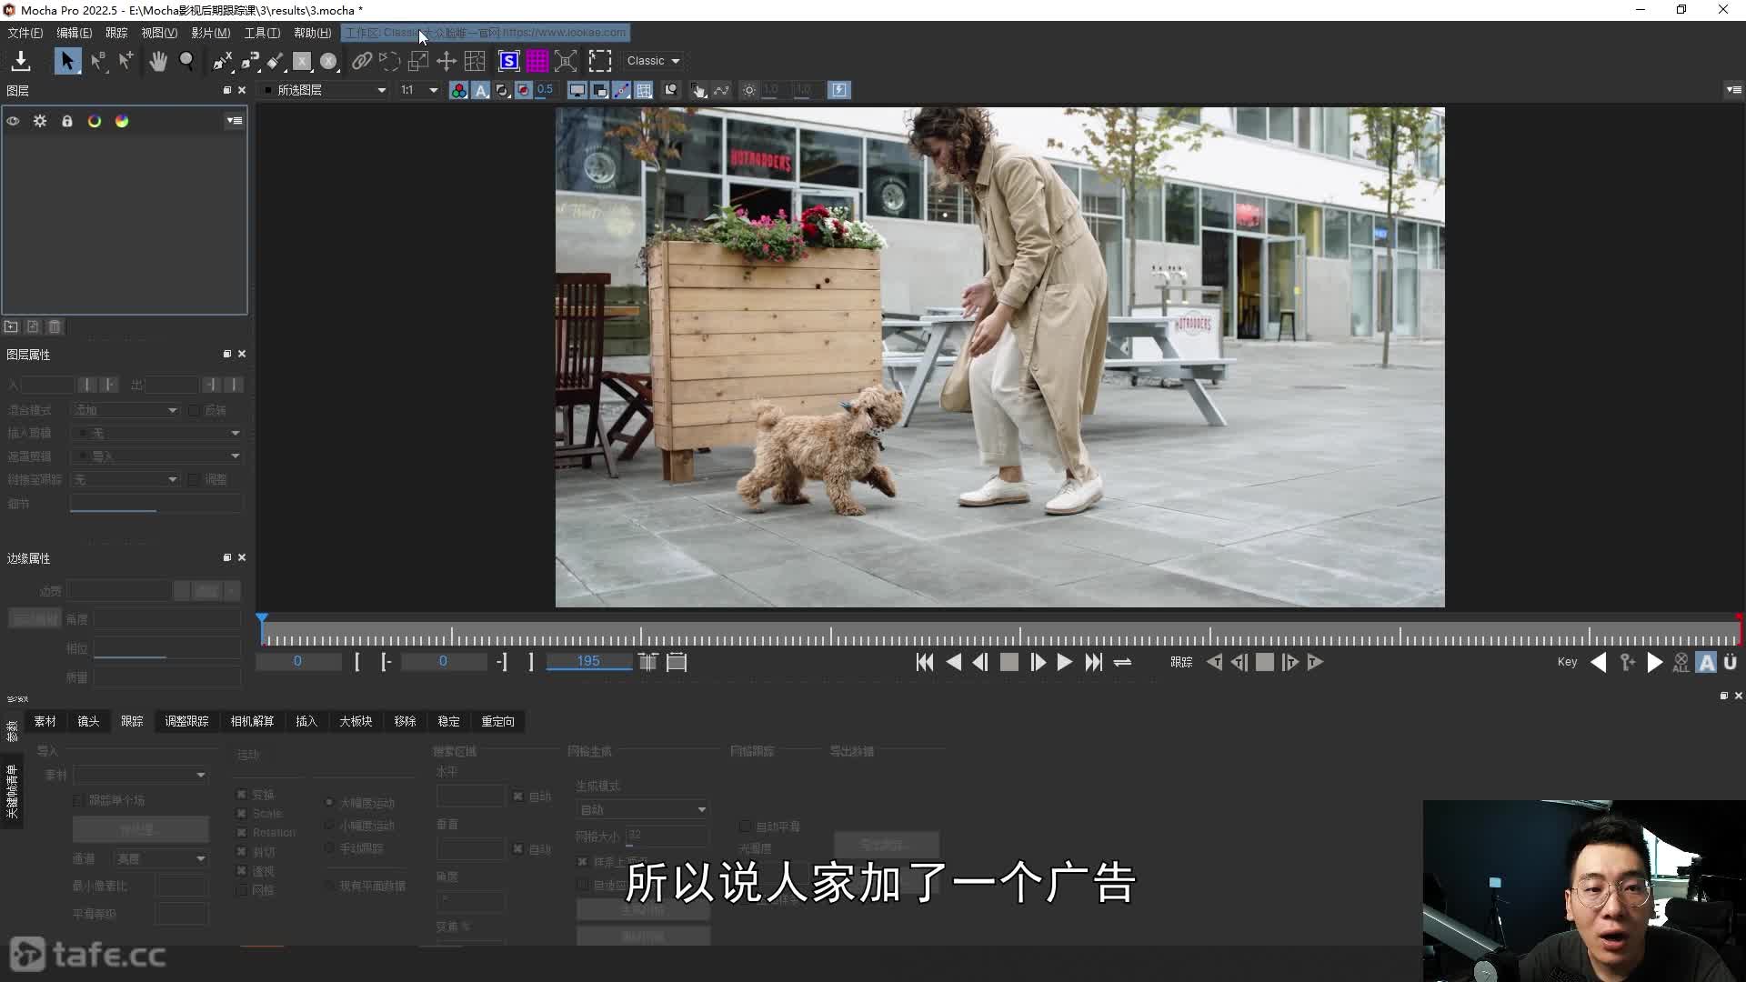Viewport: 1746px width, 982px height.
Task: Toggle the alpha channel A icon
Action: 480,90
